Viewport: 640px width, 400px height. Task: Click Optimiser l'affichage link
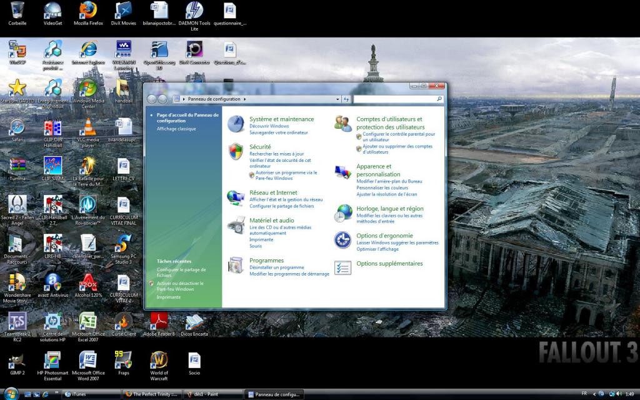(x=377, y=249)
